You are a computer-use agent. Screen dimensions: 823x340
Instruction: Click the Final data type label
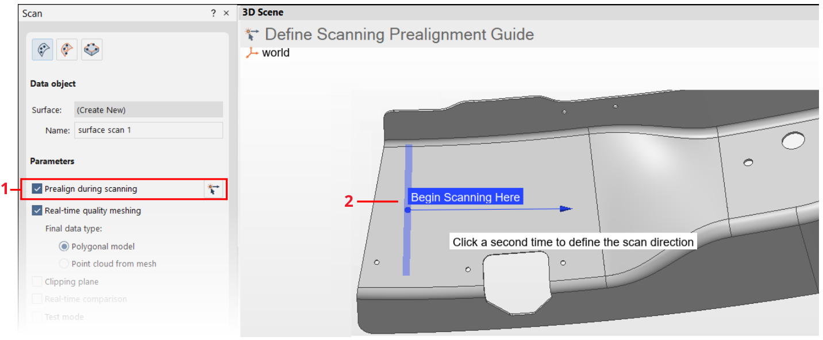pyautogui.click(x=74, y=229)
